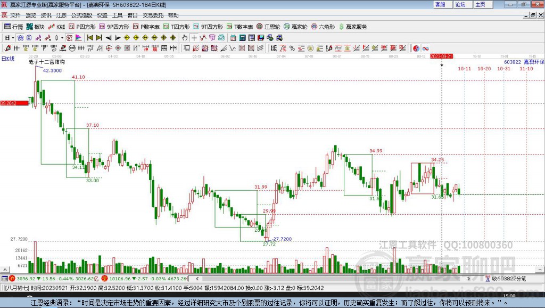Screen dimensions: 545x308
Task: Jump to last bar with skip-to-end icon
Action: pyautogui.click(x=99, y=38)
